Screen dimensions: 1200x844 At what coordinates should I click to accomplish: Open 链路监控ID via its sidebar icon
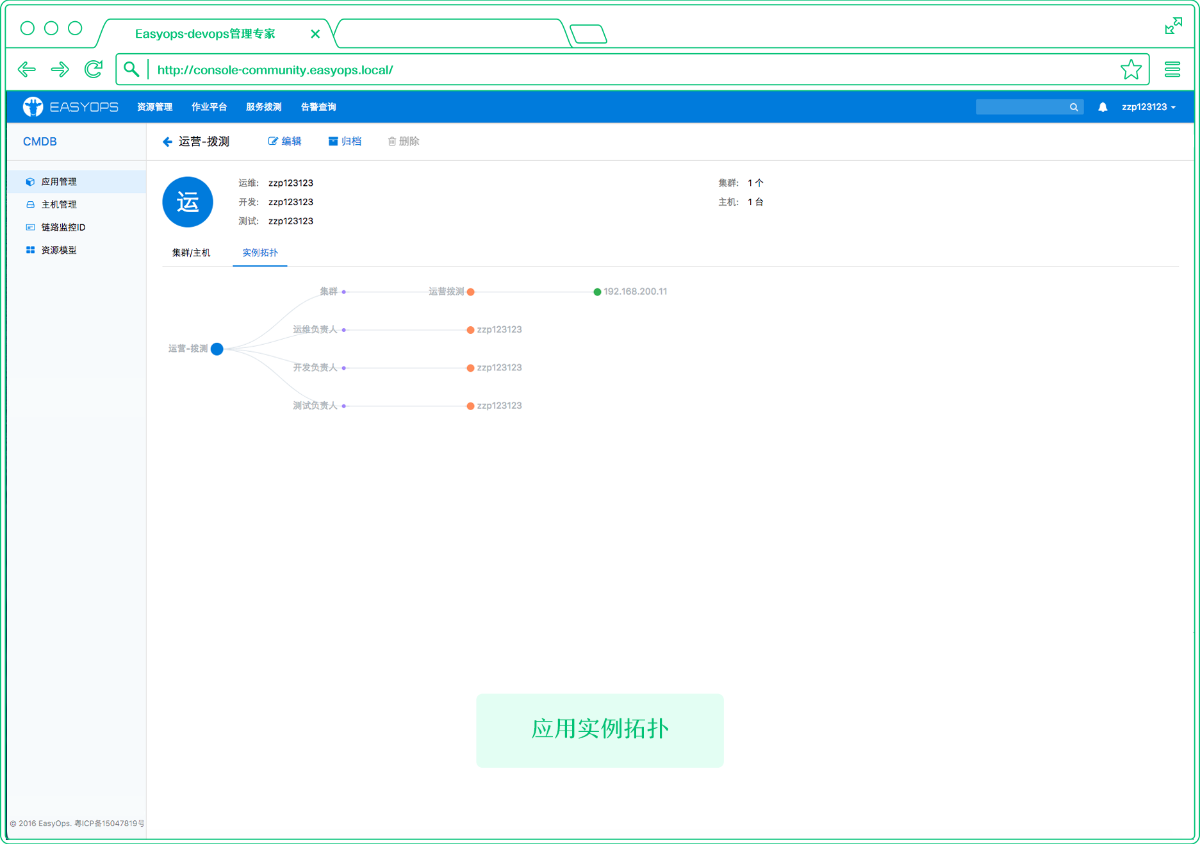tap(30, 227)
